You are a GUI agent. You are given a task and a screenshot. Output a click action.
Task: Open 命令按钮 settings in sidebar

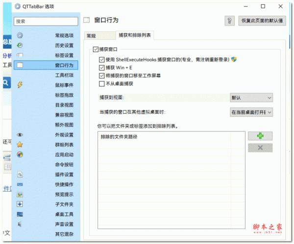64,165
